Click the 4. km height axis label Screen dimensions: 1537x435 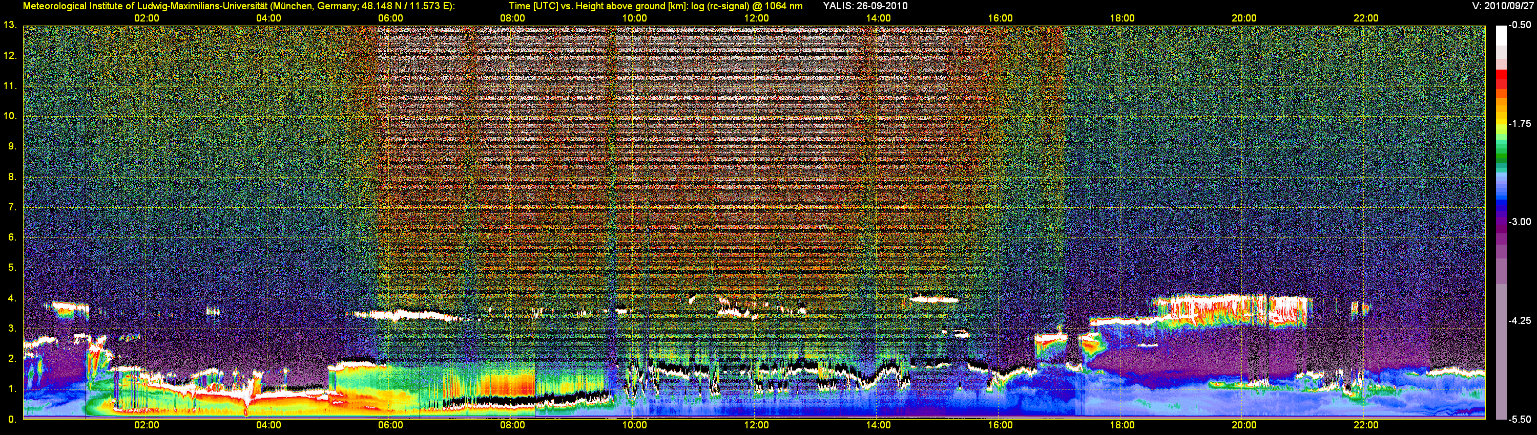coord(12,298)
